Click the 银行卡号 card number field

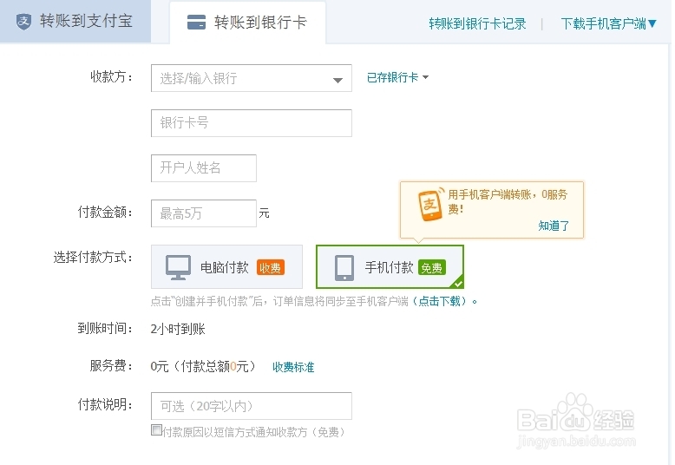[x=251, y=123]
